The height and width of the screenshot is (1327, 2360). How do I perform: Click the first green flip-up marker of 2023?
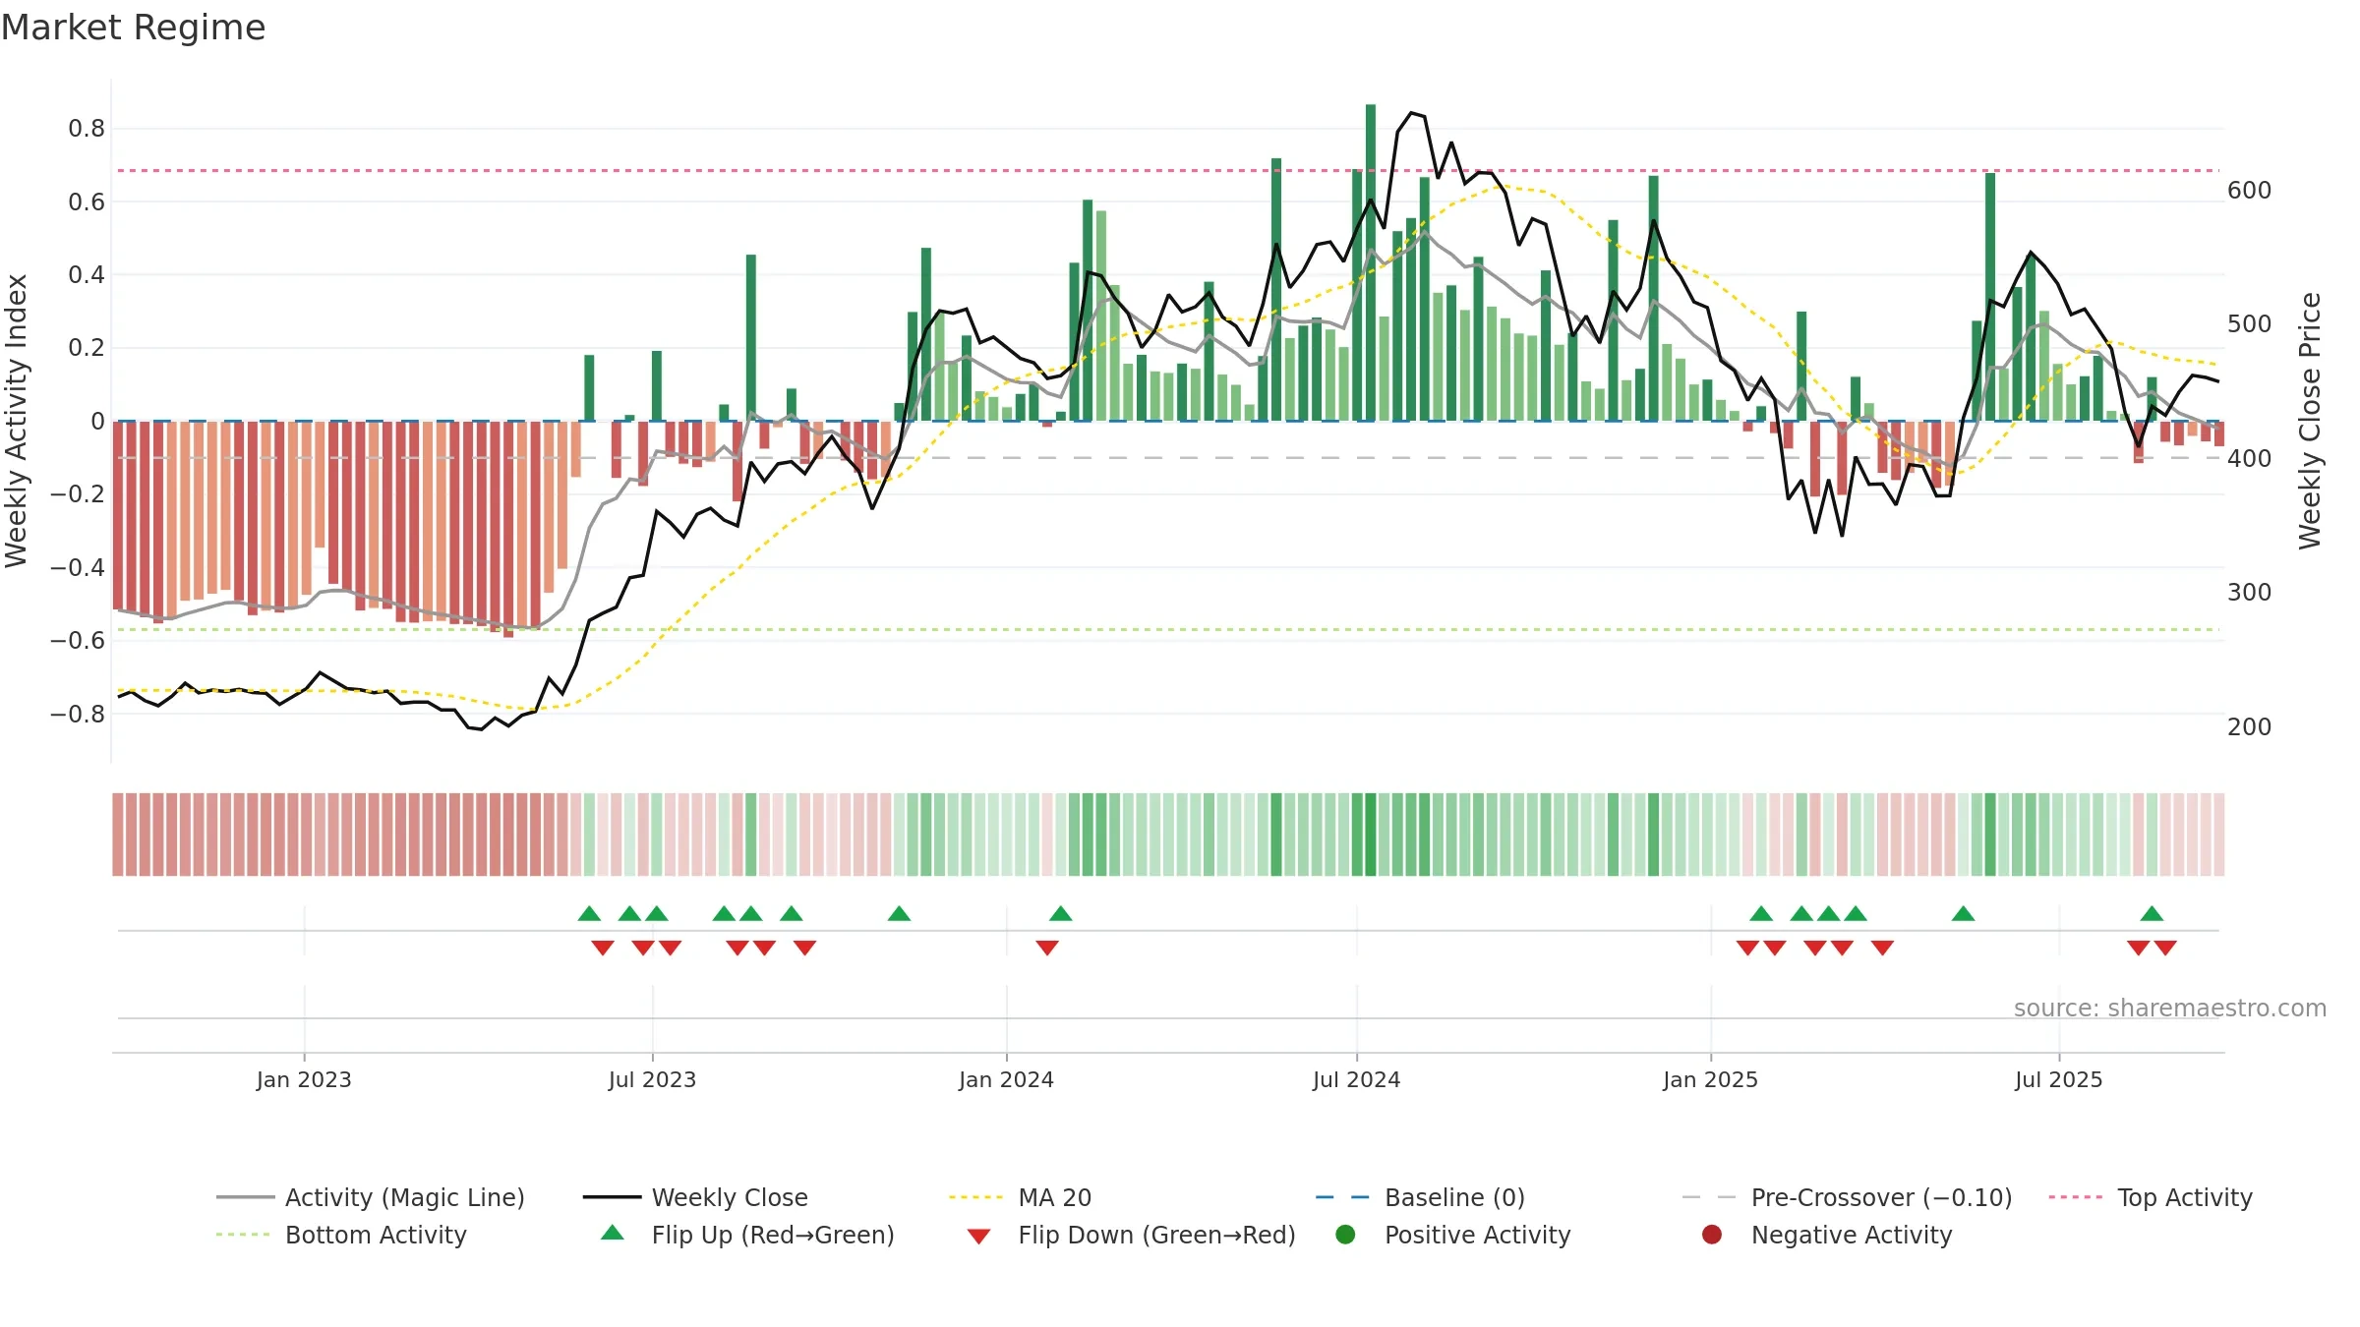(589, 913)
